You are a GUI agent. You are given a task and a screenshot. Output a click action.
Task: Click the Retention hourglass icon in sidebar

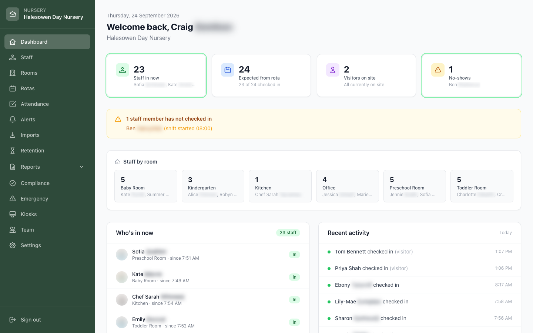pyautogui.click(x=13, y=151)
